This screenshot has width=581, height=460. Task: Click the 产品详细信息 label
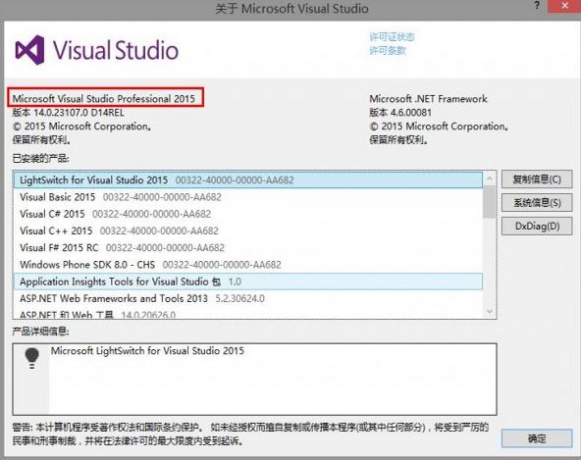[41, 332]
